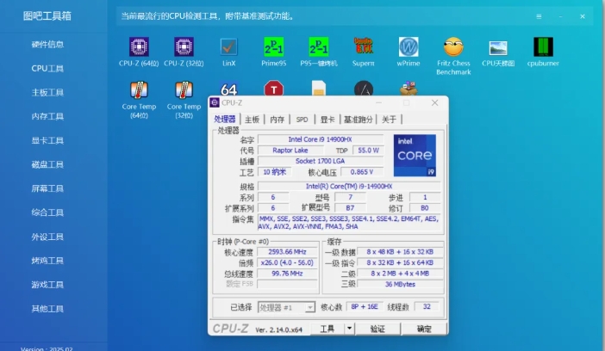The width and height of the screenshot is (605, 351).
Task: Click the Intel Core i9 14900HX name field
Action: pos(321,139)
